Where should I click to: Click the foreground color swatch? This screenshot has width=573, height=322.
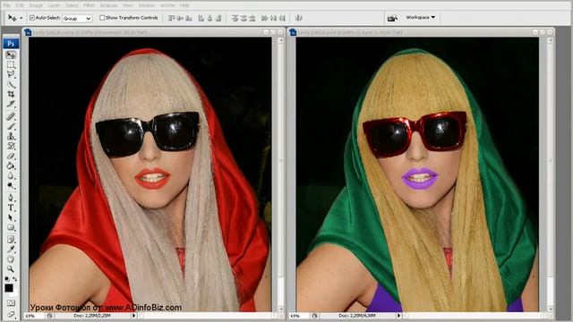pyautogui.click(x=9, y=288)
